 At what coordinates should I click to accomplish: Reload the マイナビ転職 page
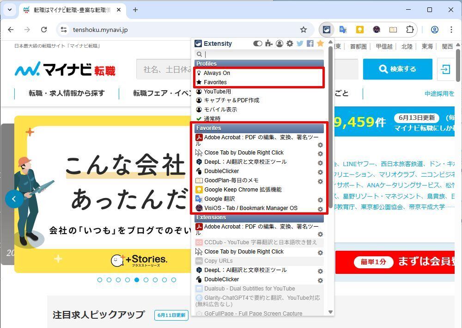[44, 30]
